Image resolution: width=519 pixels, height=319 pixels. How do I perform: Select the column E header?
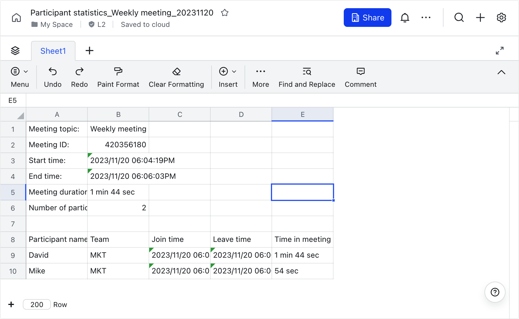click(x=303, y=115)
